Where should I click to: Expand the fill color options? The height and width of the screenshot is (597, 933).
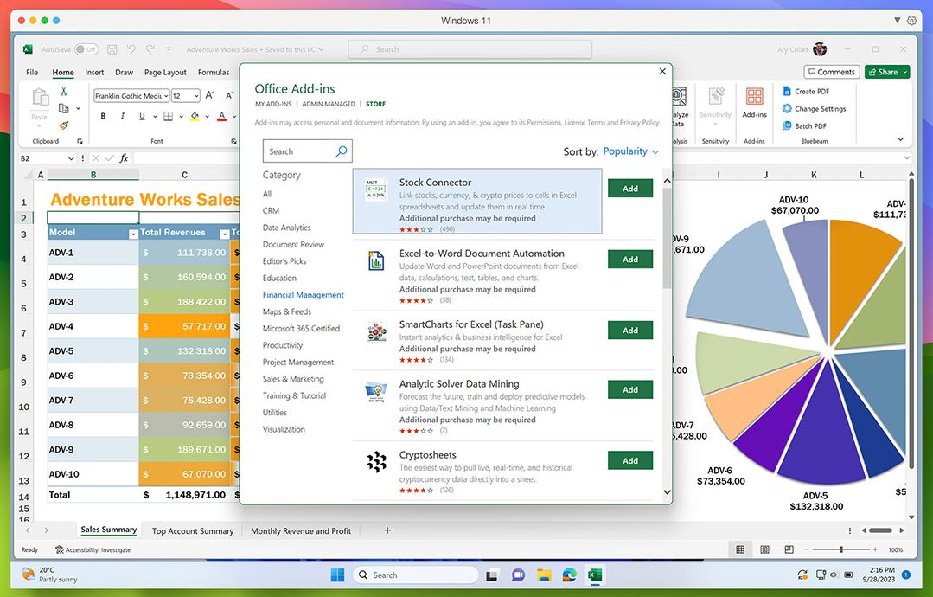click(208, 116)
